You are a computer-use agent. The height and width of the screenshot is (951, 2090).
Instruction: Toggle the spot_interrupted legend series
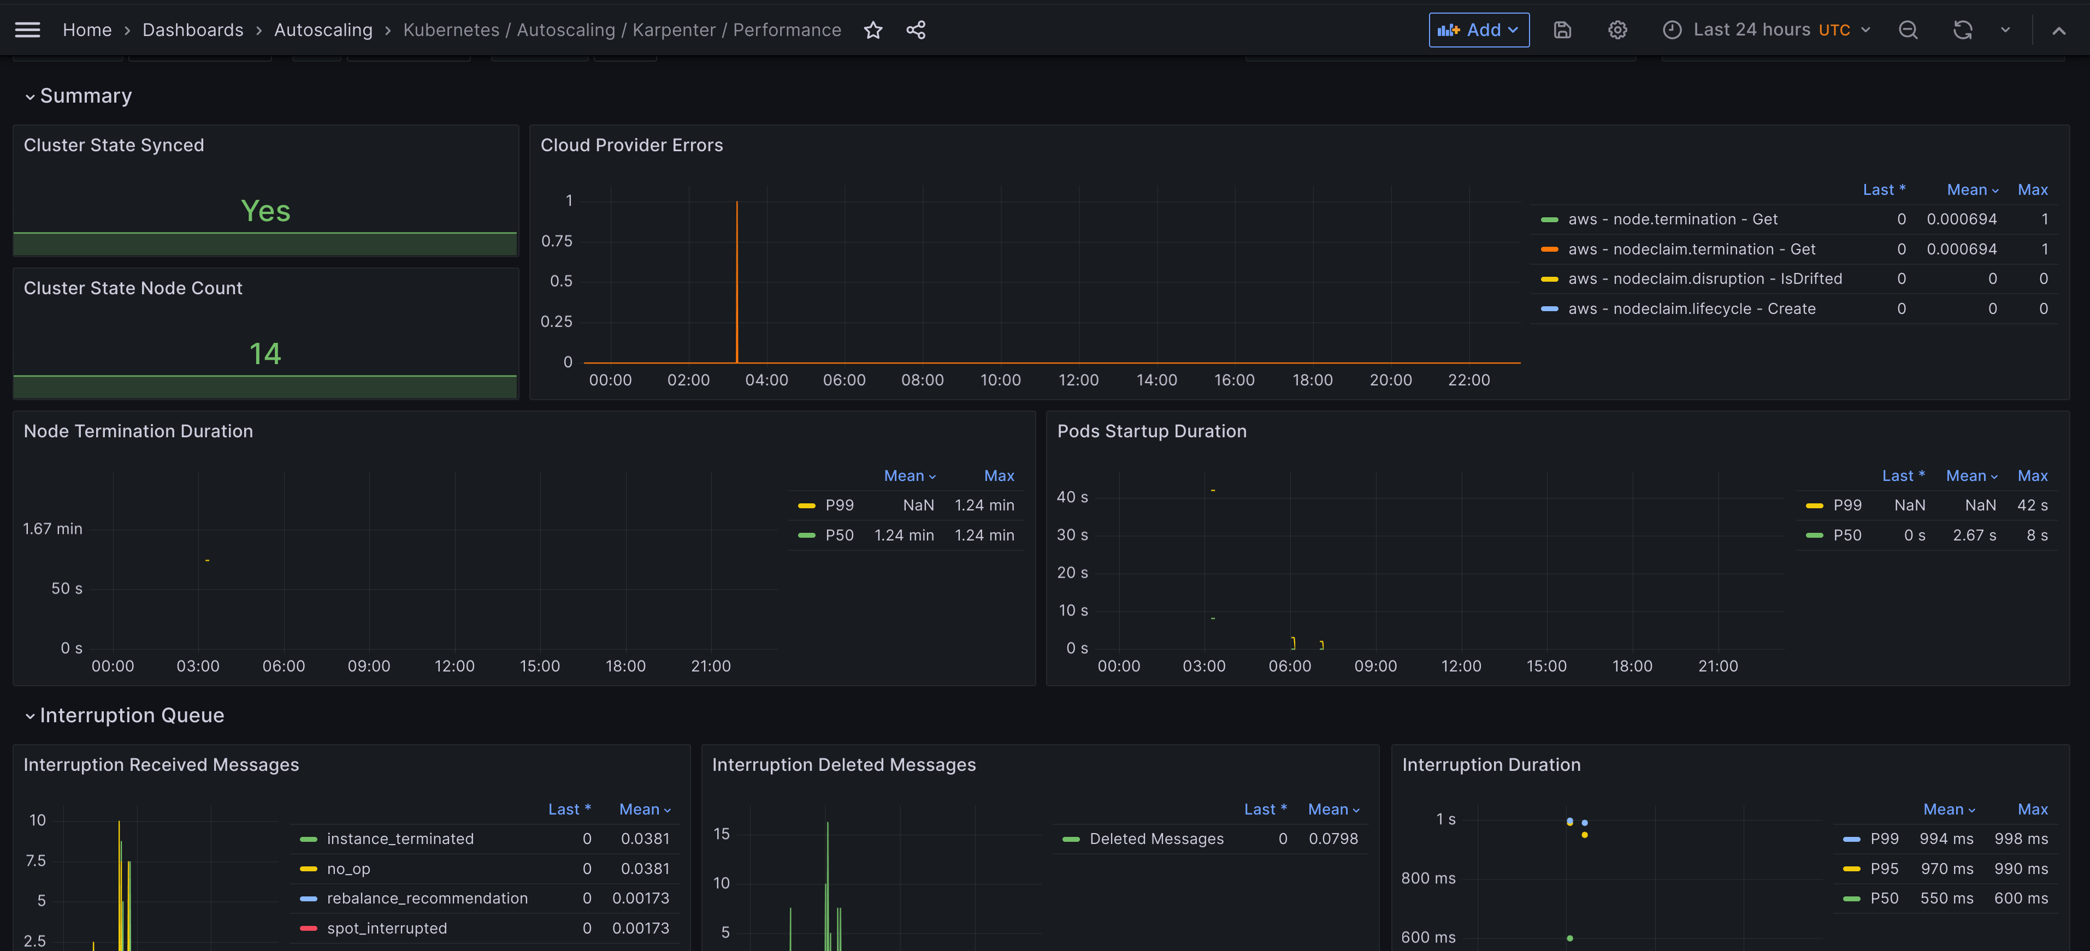pos(386,928)
